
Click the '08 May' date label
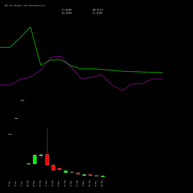[x=40, y=183]
